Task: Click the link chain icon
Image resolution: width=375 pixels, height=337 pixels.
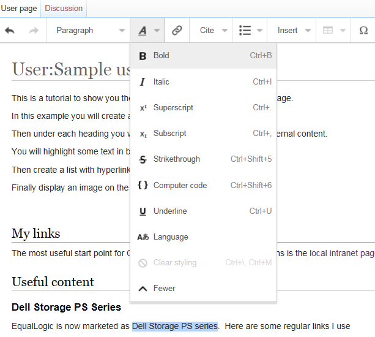Action: 177,30
